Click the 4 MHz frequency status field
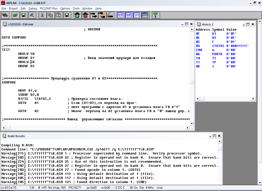262x191 pixels. 150,188
